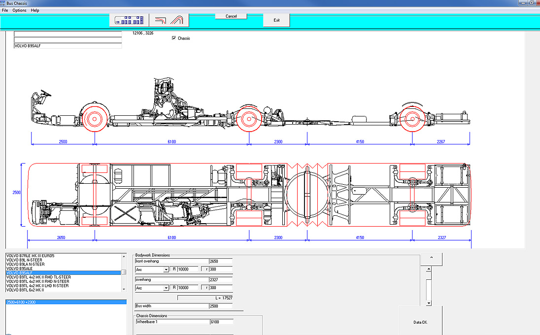
Task: Click the Exit button
Action: tap(276, 20)
